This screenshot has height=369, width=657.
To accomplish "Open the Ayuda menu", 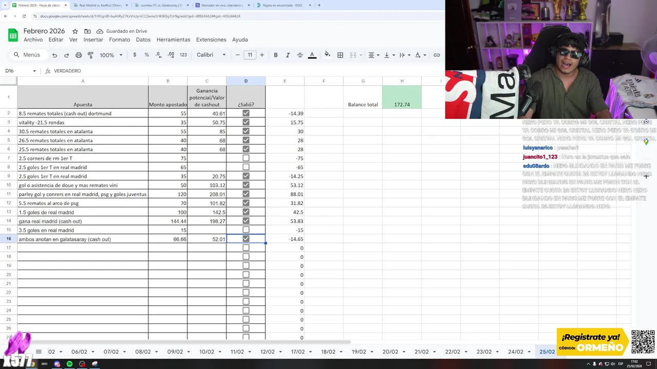I will 240,39.
